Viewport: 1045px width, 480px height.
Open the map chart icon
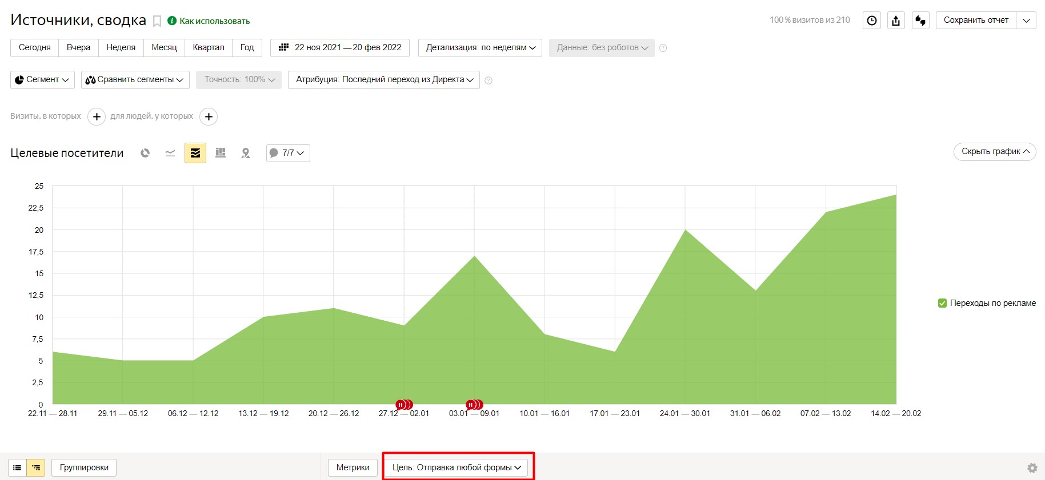coord(246,153)
